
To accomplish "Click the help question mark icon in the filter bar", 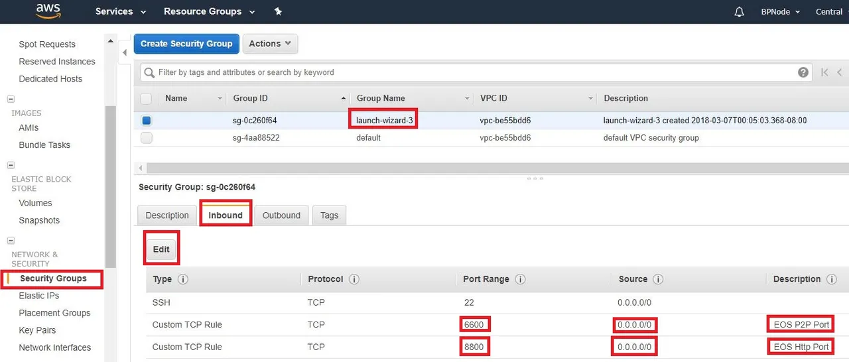I will (x=803, y=72).
